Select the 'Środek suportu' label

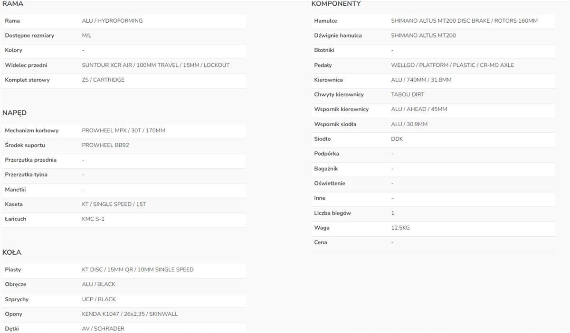(x=25, y=145)
